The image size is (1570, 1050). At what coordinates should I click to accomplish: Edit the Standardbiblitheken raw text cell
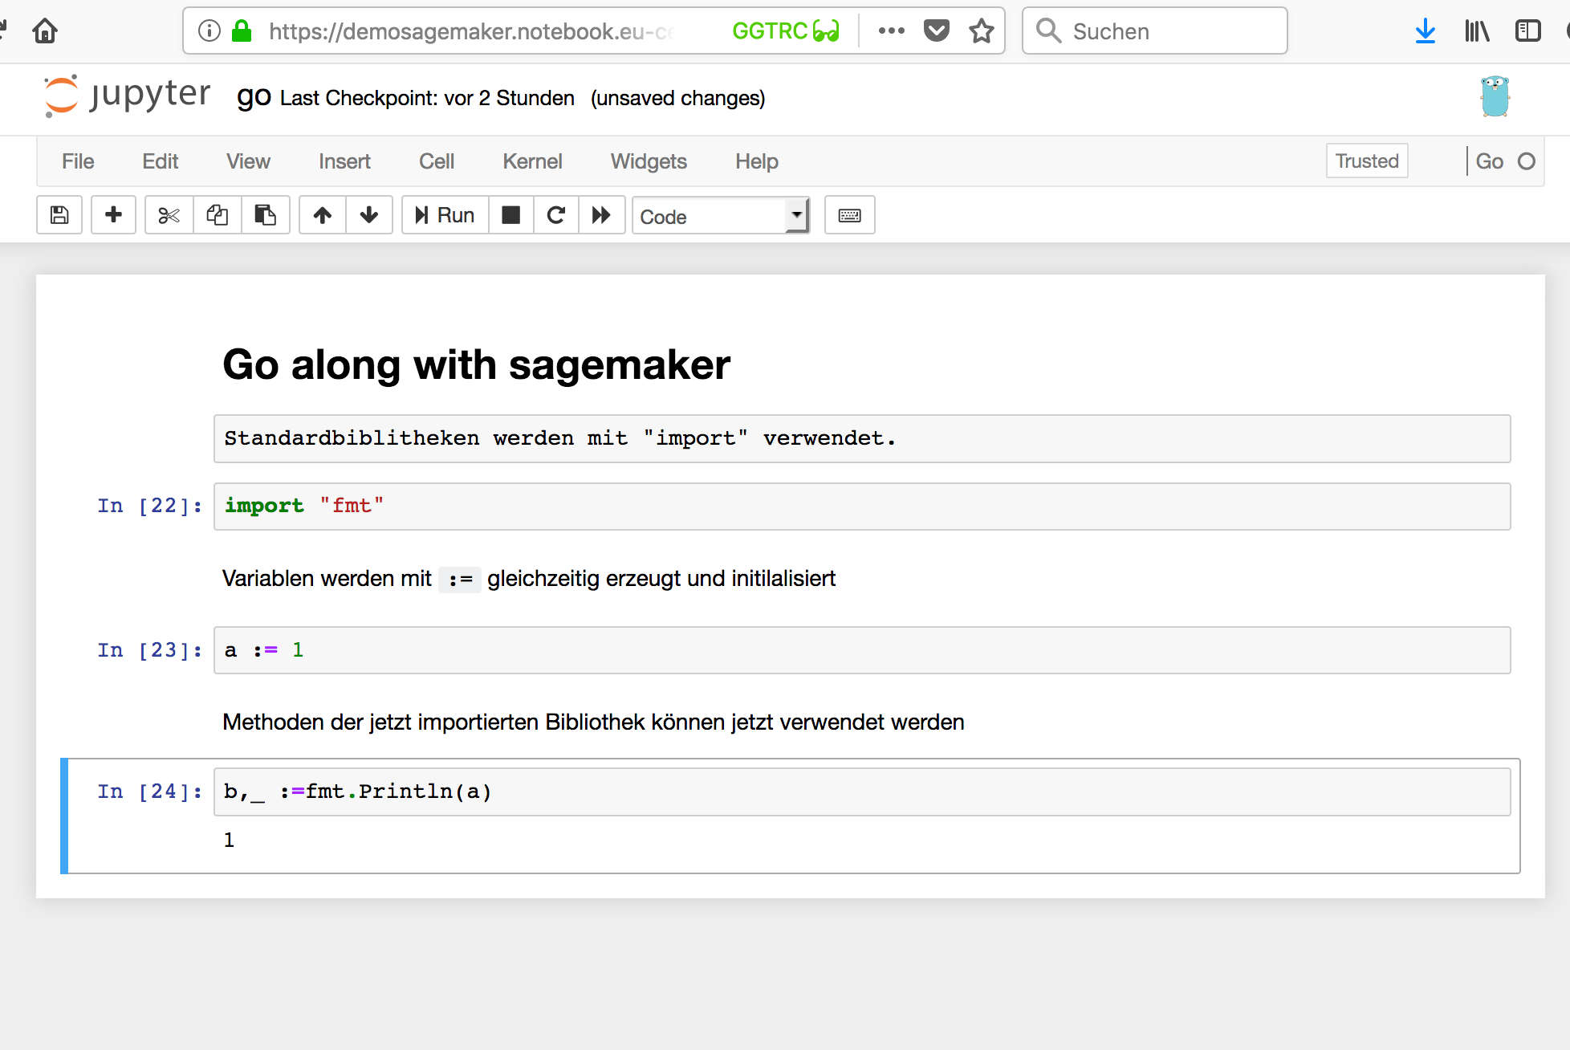862,438
